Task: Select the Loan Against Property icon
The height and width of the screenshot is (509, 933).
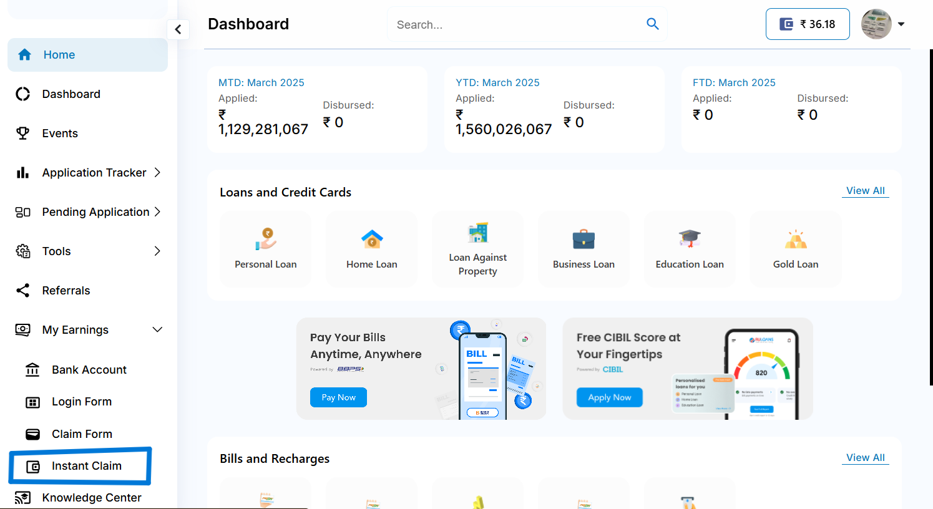Action: click(478, 233)
